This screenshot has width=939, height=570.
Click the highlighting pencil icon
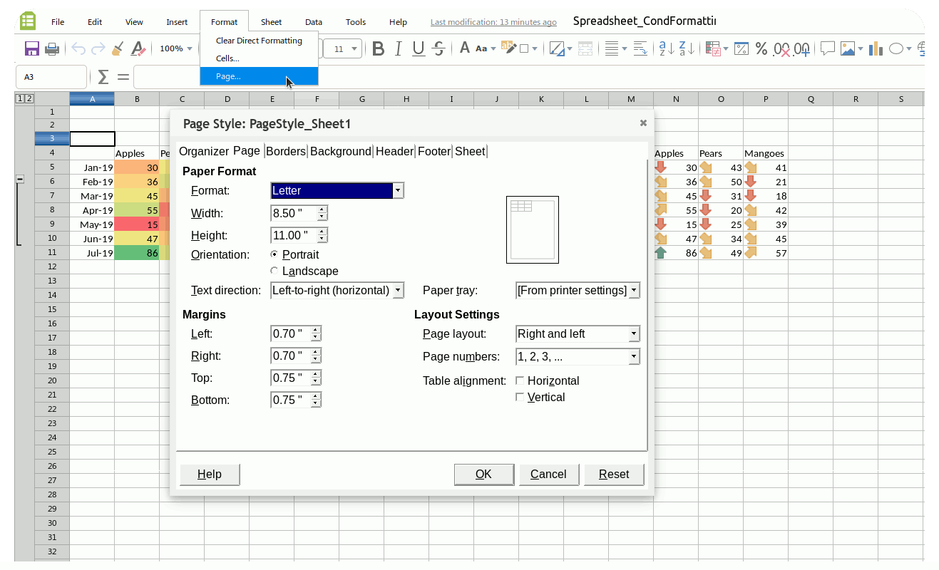(508, 47)
